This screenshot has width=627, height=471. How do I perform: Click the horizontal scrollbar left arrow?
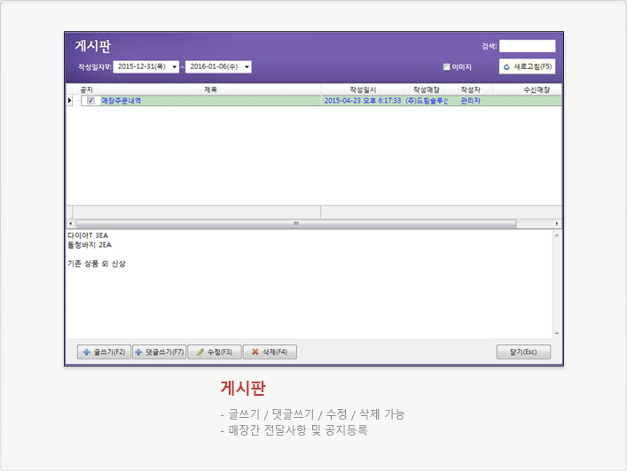pos(71,223)
